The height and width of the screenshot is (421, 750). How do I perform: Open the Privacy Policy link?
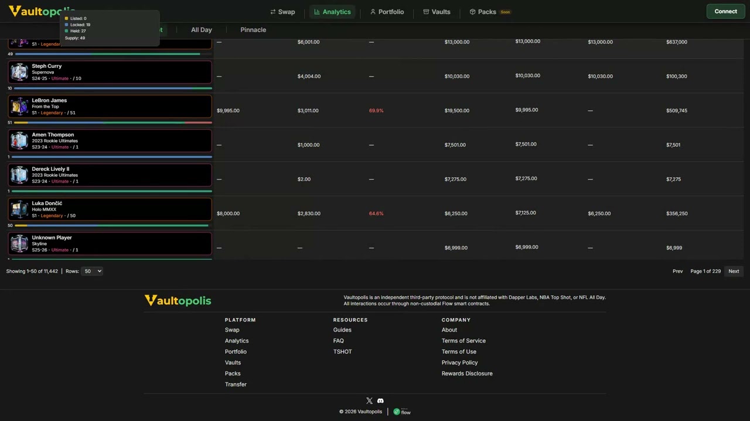(x=459, y=363)
